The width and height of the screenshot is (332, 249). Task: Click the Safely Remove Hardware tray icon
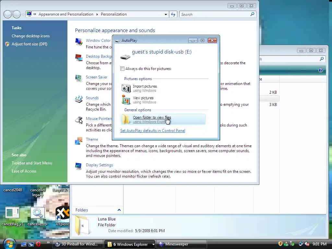click(292, 244)
